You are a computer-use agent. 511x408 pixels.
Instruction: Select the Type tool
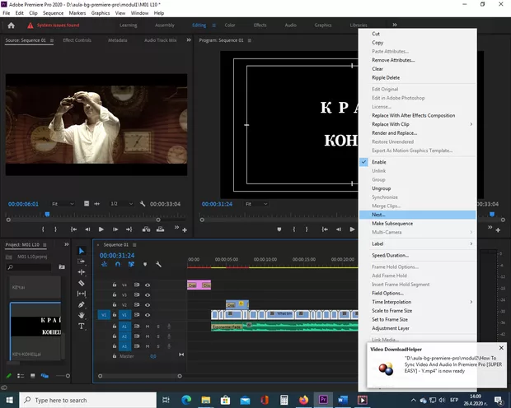pos(82,326)
